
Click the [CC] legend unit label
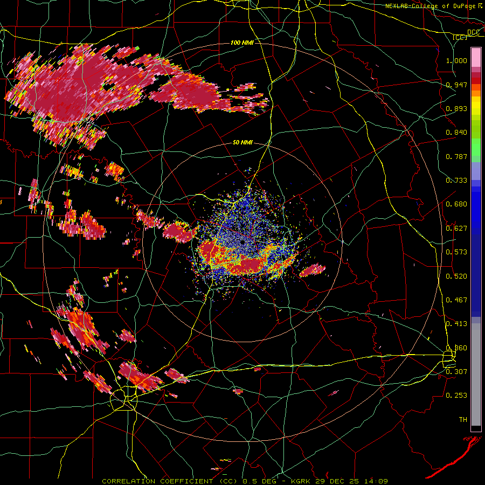pyautogui.click(x=460, y=37)
